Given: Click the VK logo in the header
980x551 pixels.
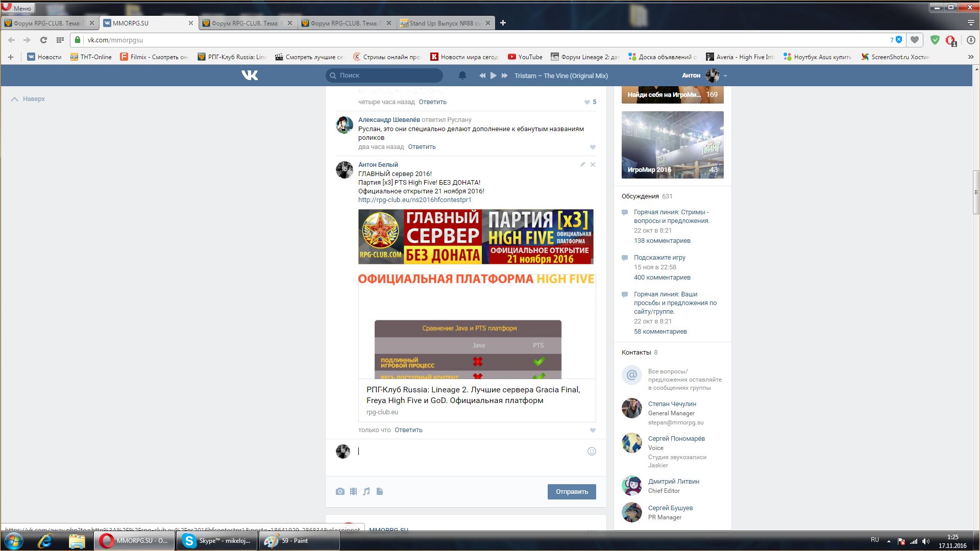Looking at the screenshot, I should 250,76.
